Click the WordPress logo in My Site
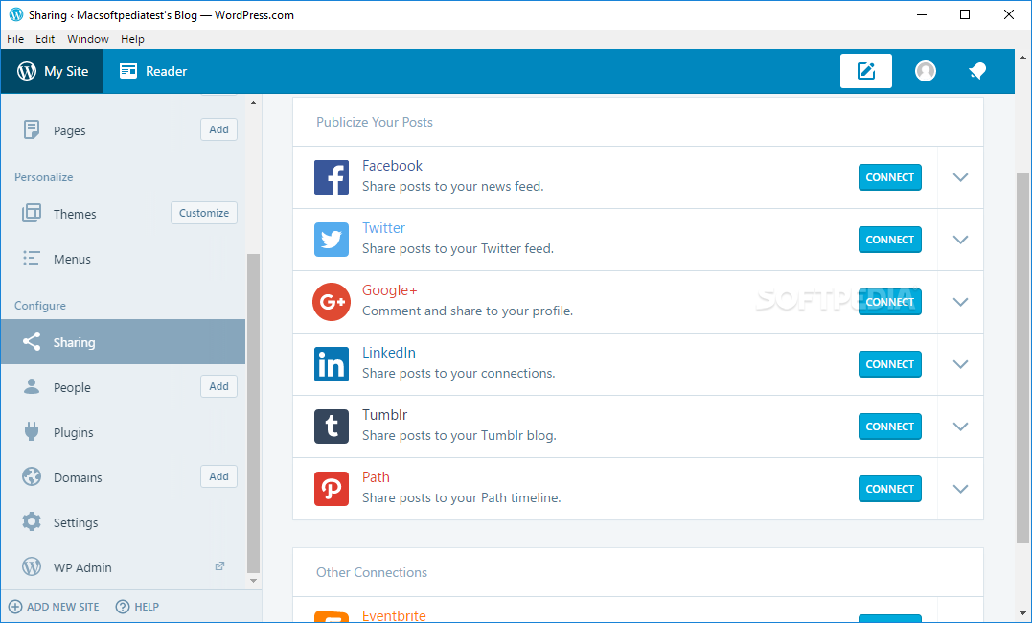This screenshot has width=1032, height=623. point(27,71)
